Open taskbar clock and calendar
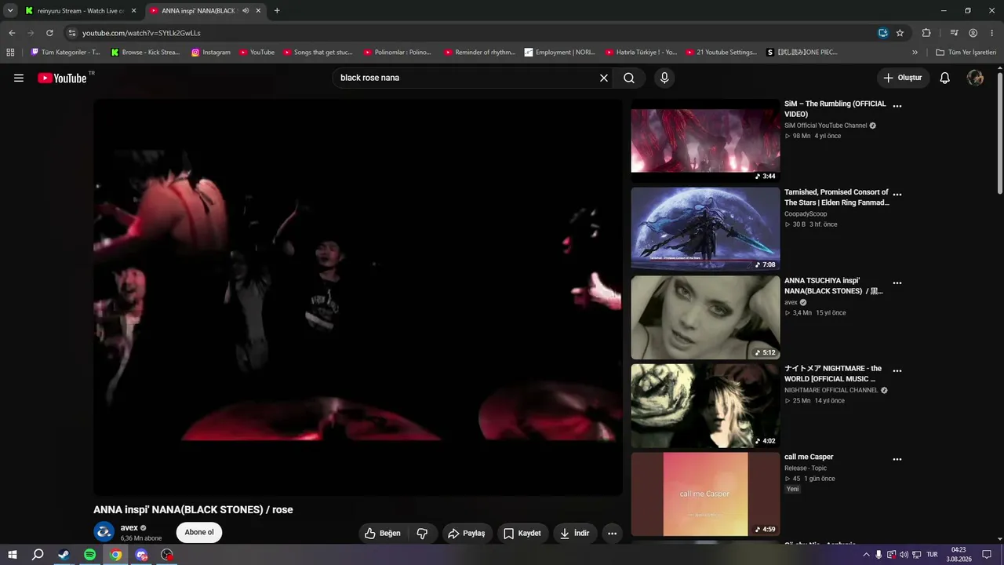 coord(959,555)
